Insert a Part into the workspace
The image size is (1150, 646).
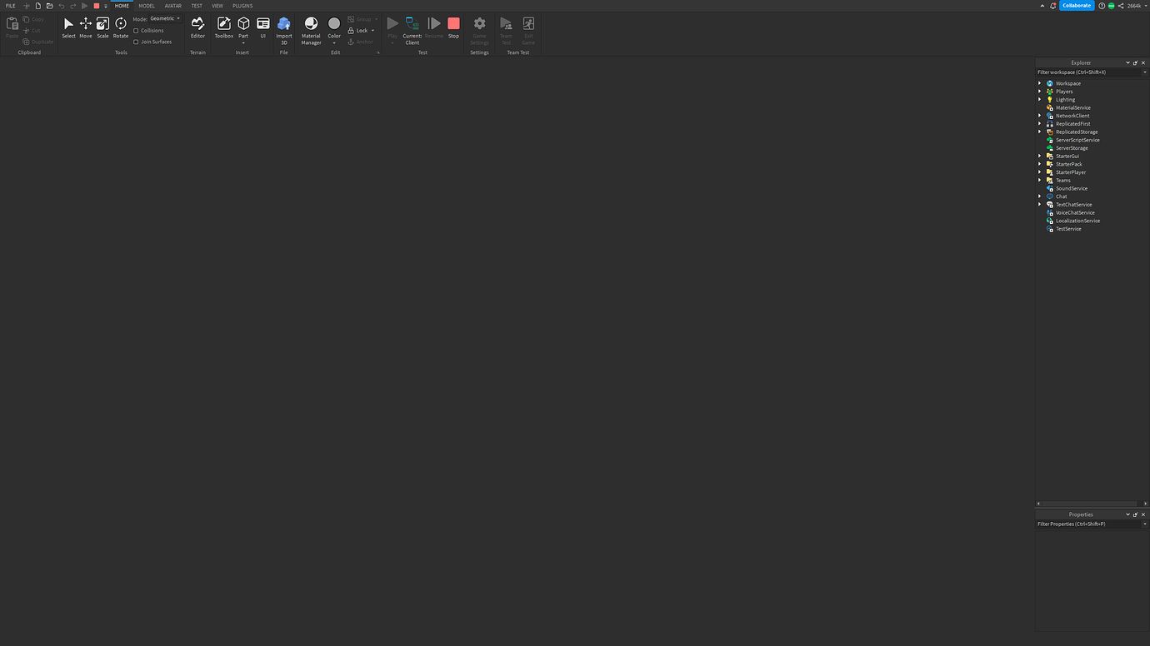coord(242,25)
